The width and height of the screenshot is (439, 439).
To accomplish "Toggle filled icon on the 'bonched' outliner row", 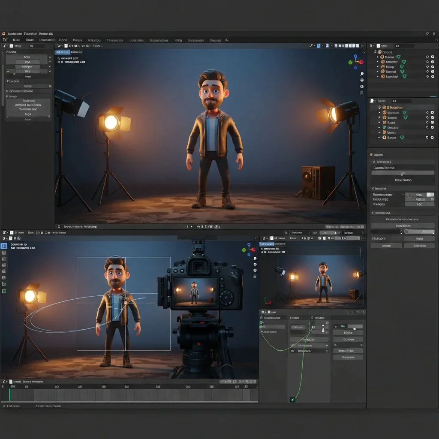I will tap(433, 76).
